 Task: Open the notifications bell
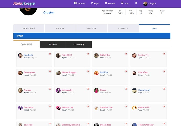coord(136,3)
